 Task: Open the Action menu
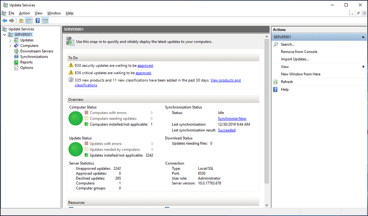click(x=24, y=13)
